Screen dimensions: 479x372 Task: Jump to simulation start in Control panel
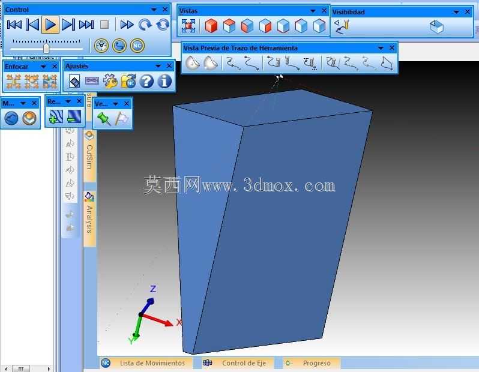tap(14, 25)
